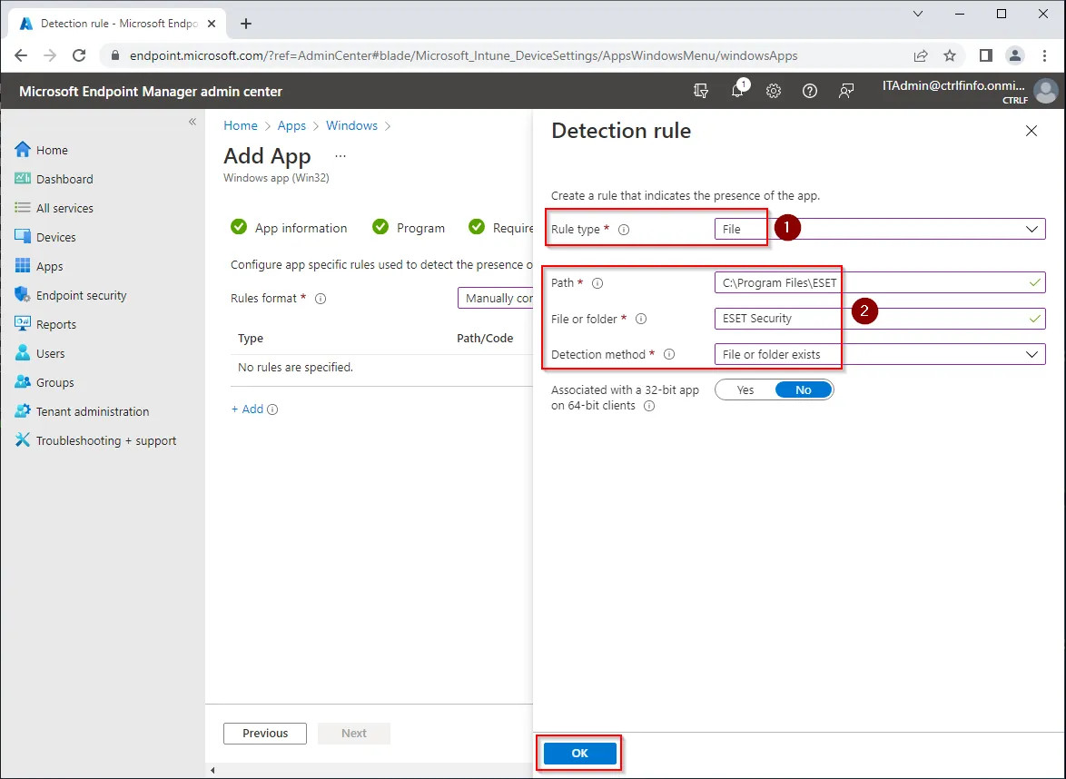Image resolution: width=1066 pixels, height=779 pixels.
Task: Collapse the left navigation pane
Action: point(192,122)
